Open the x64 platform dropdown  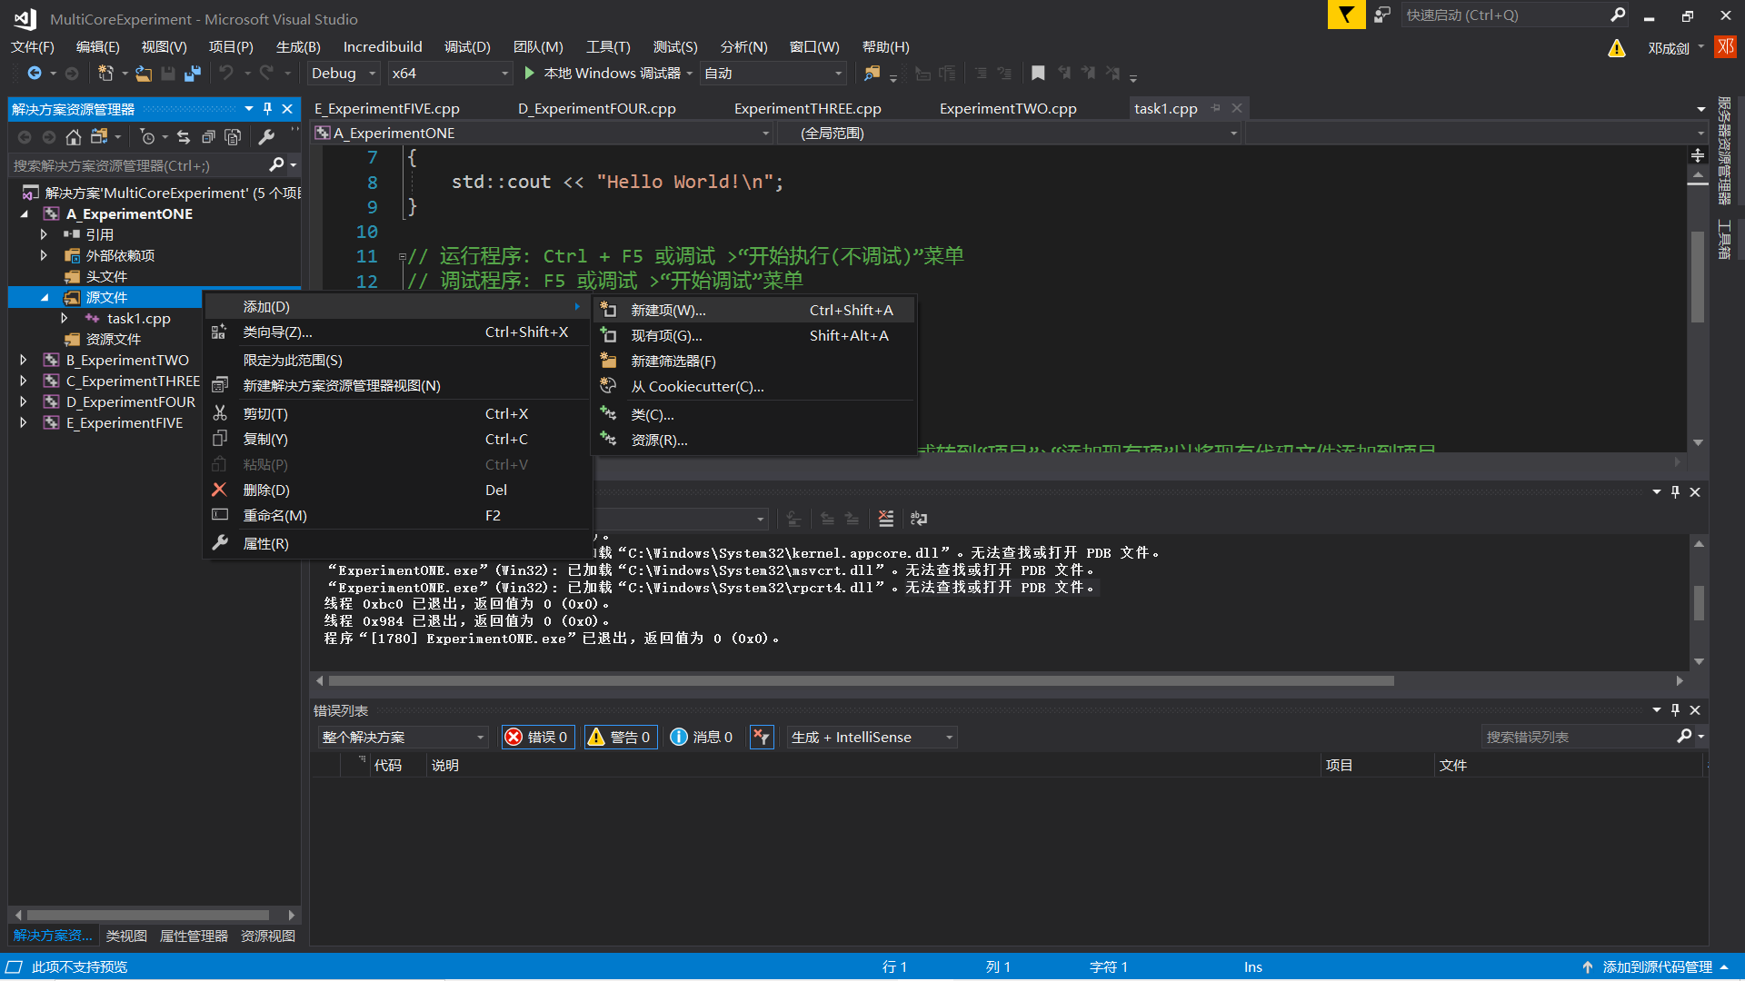[x=451, y=74]
